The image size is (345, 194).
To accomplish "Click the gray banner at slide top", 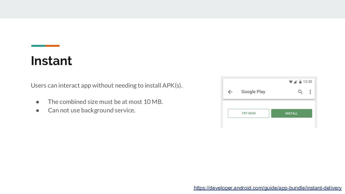I will click(172, 9).
